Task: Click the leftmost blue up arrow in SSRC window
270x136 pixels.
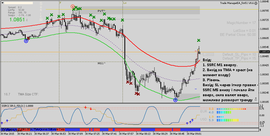Action: pos(2,123)
